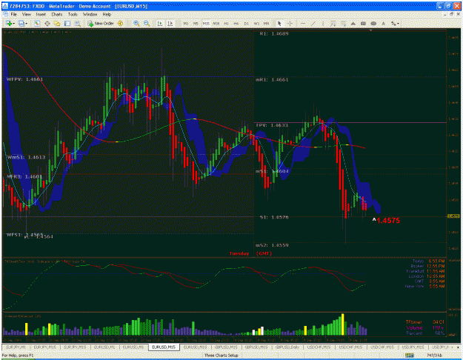Open the Data Window crosshair-circle icon
Image resolution: width=463 pixels, height=360 pixels.
pyautogui.click(x=47, y=23)
